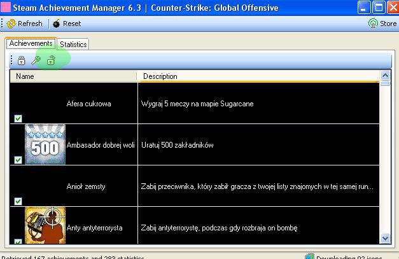Toggle the Ambasador dobrej woli checkbox
This screenshot has width=399, height=259.
click(x=18, y=160)
